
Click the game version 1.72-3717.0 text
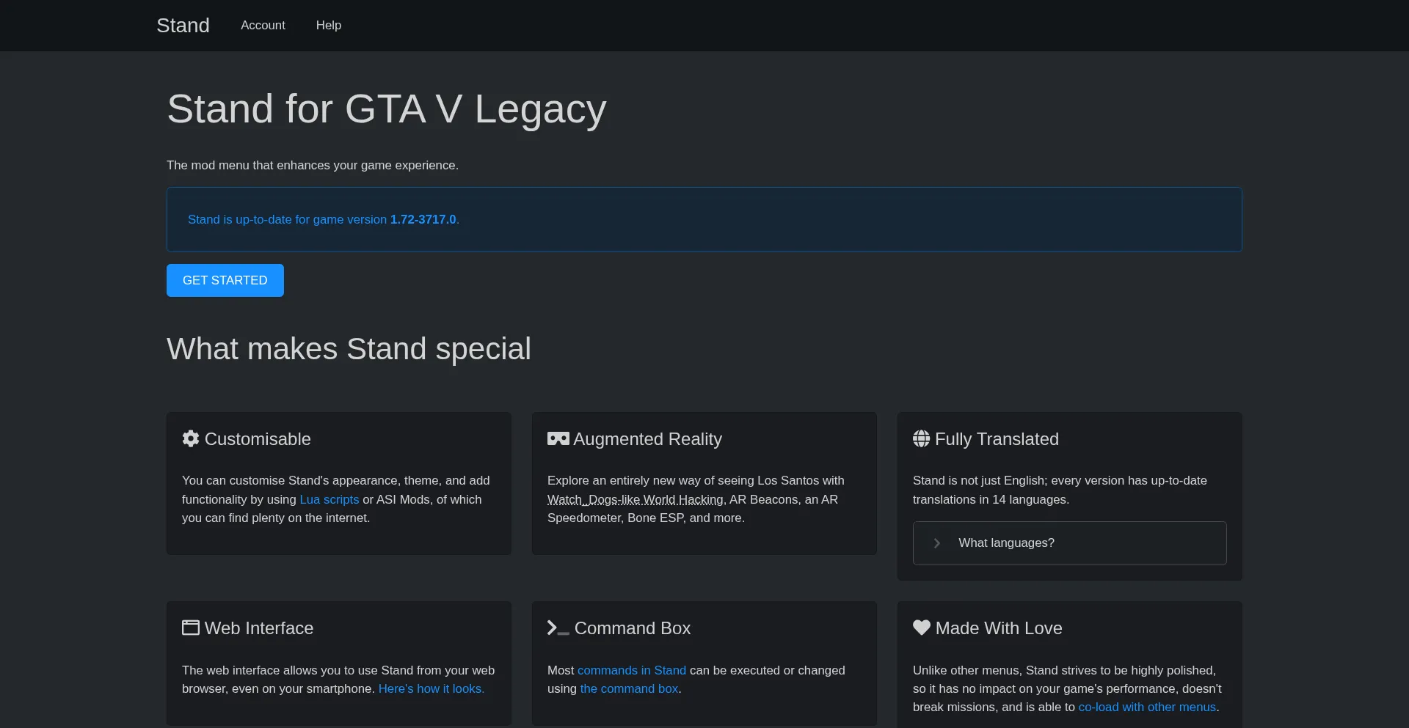(x=423, y=219)
